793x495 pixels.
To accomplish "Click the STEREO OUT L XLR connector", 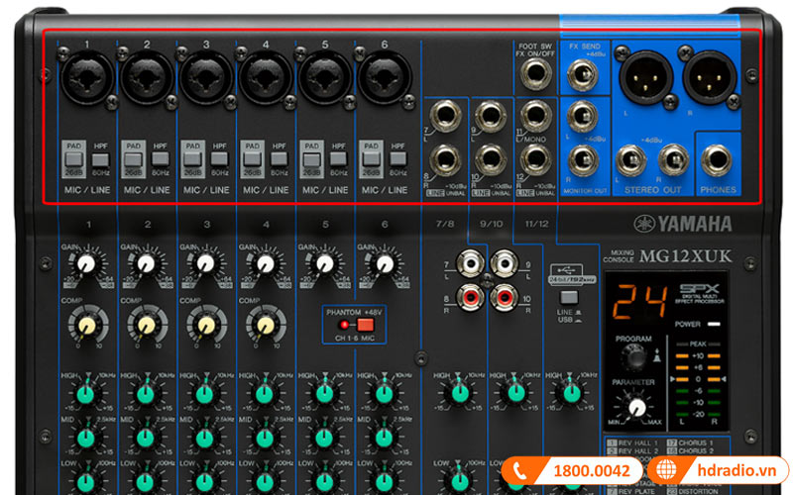I will coord(646,77).
